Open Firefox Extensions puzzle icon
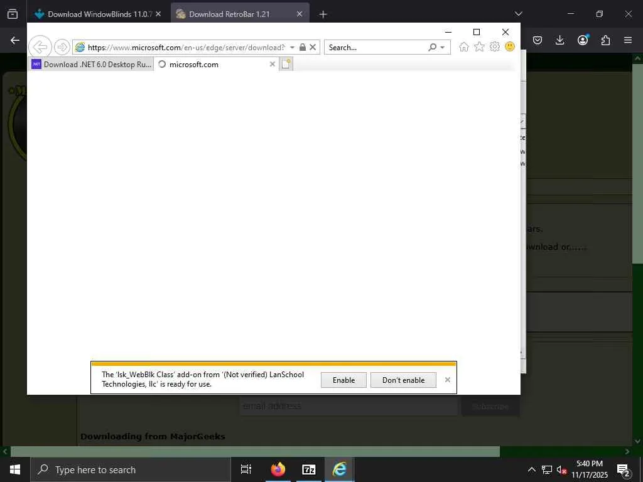This screenshot has width=643, height=482. 605,40
